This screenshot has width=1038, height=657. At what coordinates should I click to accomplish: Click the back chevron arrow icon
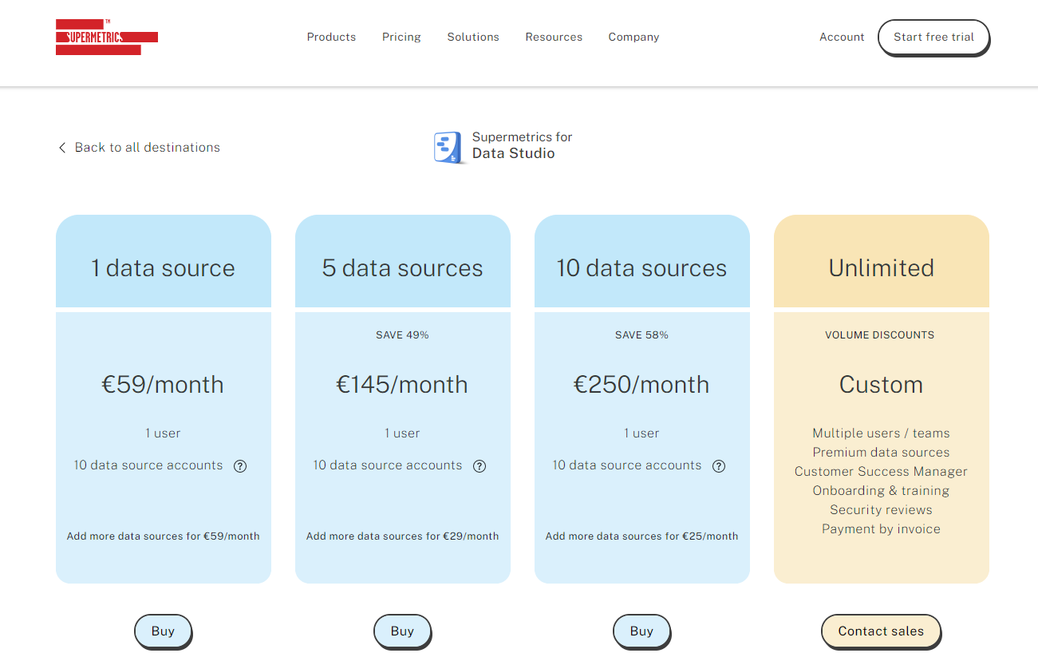pyautogui.click(x=62, y=148)
